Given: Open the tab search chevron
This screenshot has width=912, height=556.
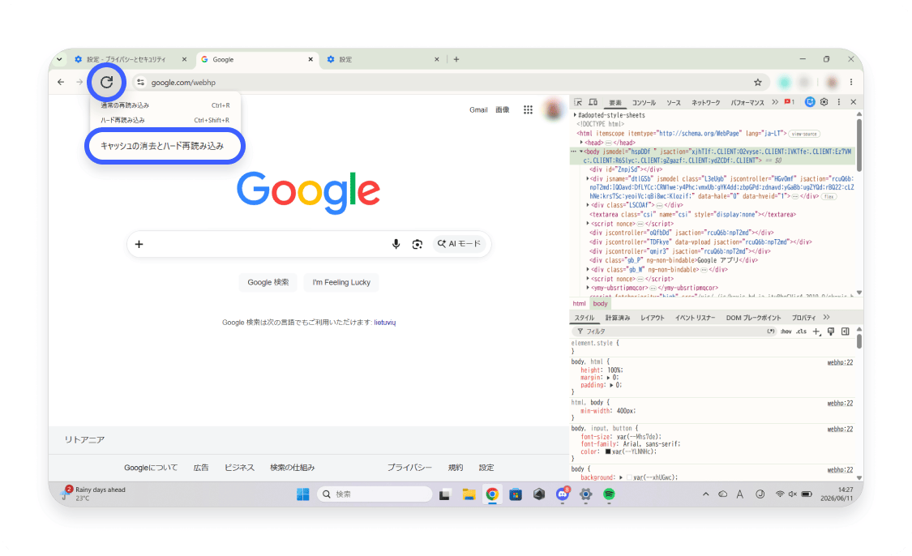Looking at the screenshot, I should click(x=59, y=59).
